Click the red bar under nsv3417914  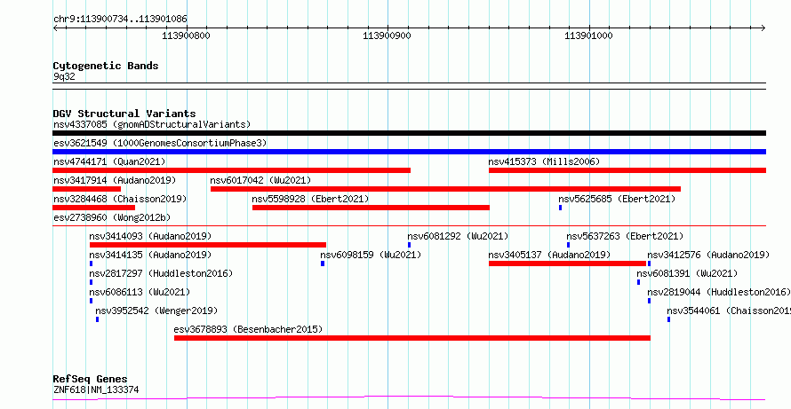87,189
